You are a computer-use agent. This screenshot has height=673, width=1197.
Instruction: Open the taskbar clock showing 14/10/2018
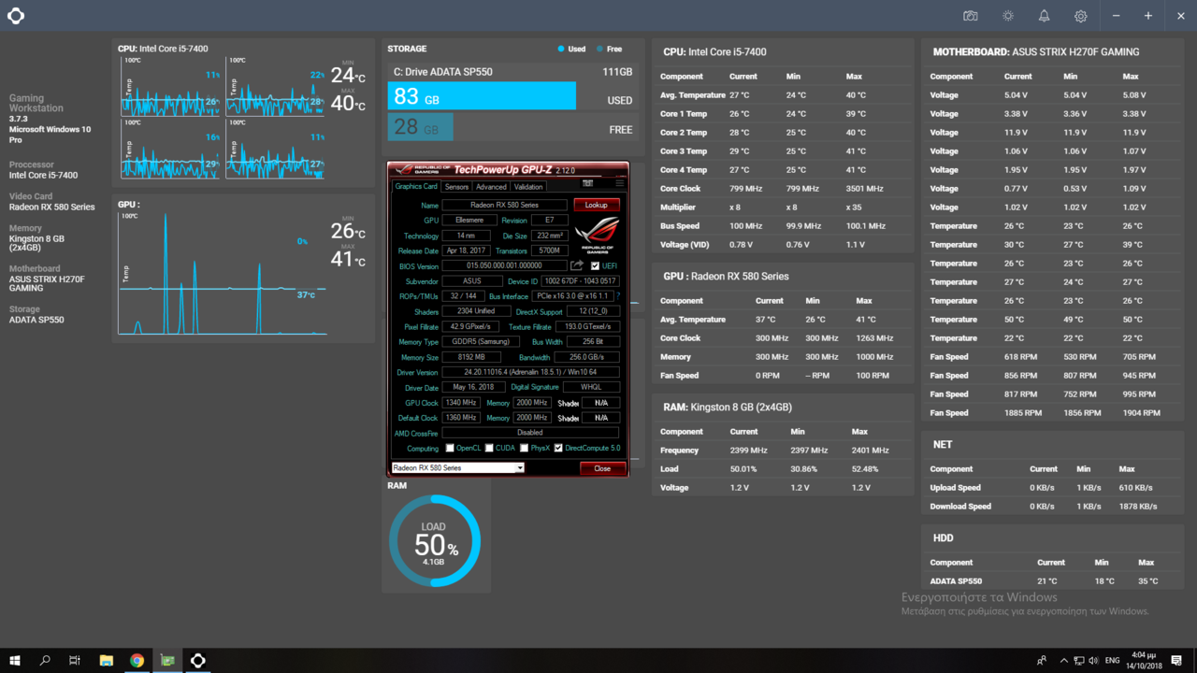click(1142, 660)
